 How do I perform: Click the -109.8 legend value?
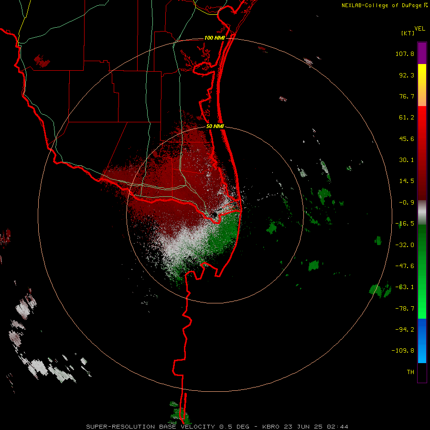[403, 351]
